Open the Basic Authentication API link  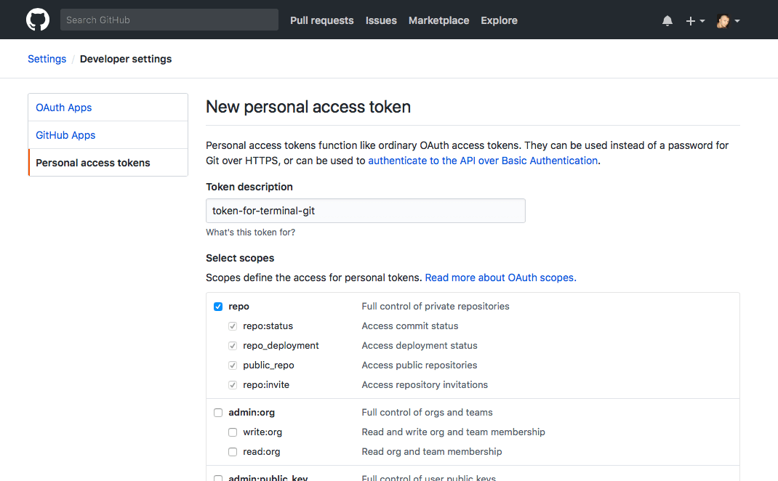click(x=483, y=161)
